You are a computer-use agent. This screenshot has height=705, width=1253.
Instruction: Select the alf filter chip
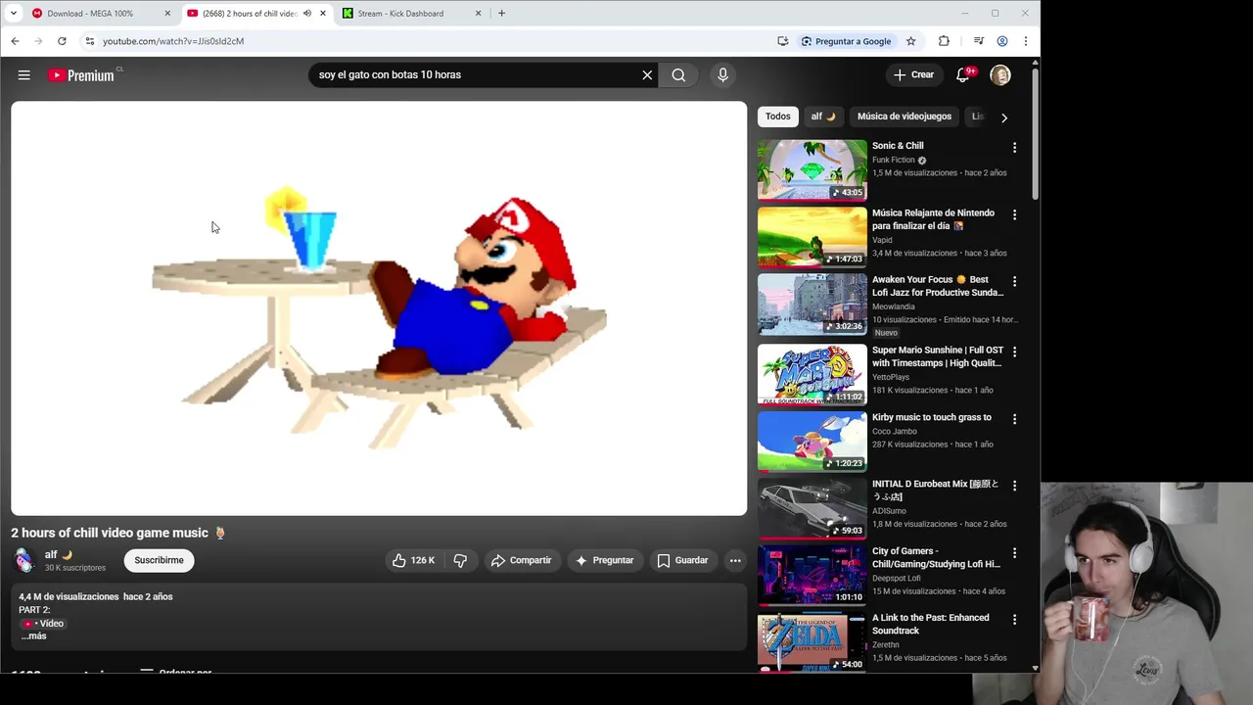[823, 117]
